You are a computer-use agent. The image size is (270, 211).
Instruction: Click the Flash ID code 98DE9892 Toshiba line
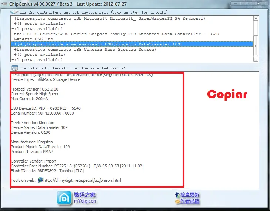pos(47,171)
